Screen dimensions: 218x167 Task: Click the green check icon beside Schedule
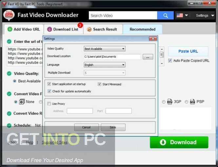click(x=9, y=126)
